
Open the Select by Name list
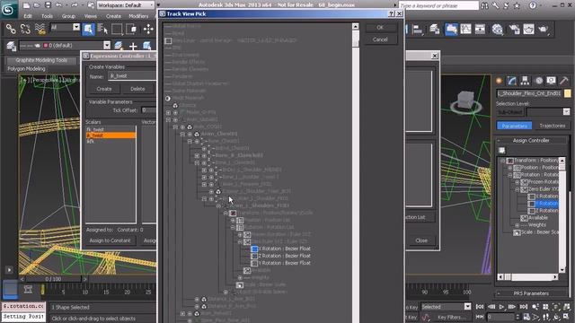click(x=102, y=29)
